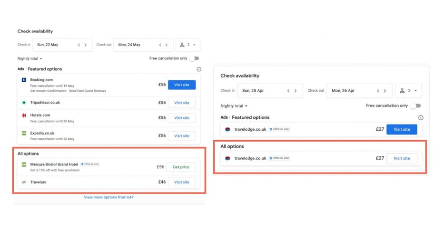Click the Expedia.co.uk logo icon
The width and height of the screenshot is (433, 240).
(x=24, y=133)
